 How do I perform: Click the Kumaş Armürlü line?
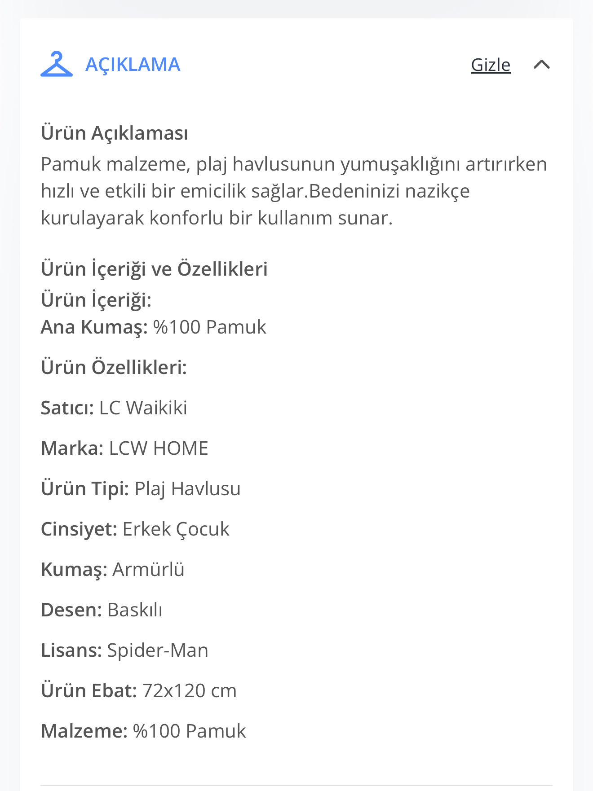click(113, 570)
